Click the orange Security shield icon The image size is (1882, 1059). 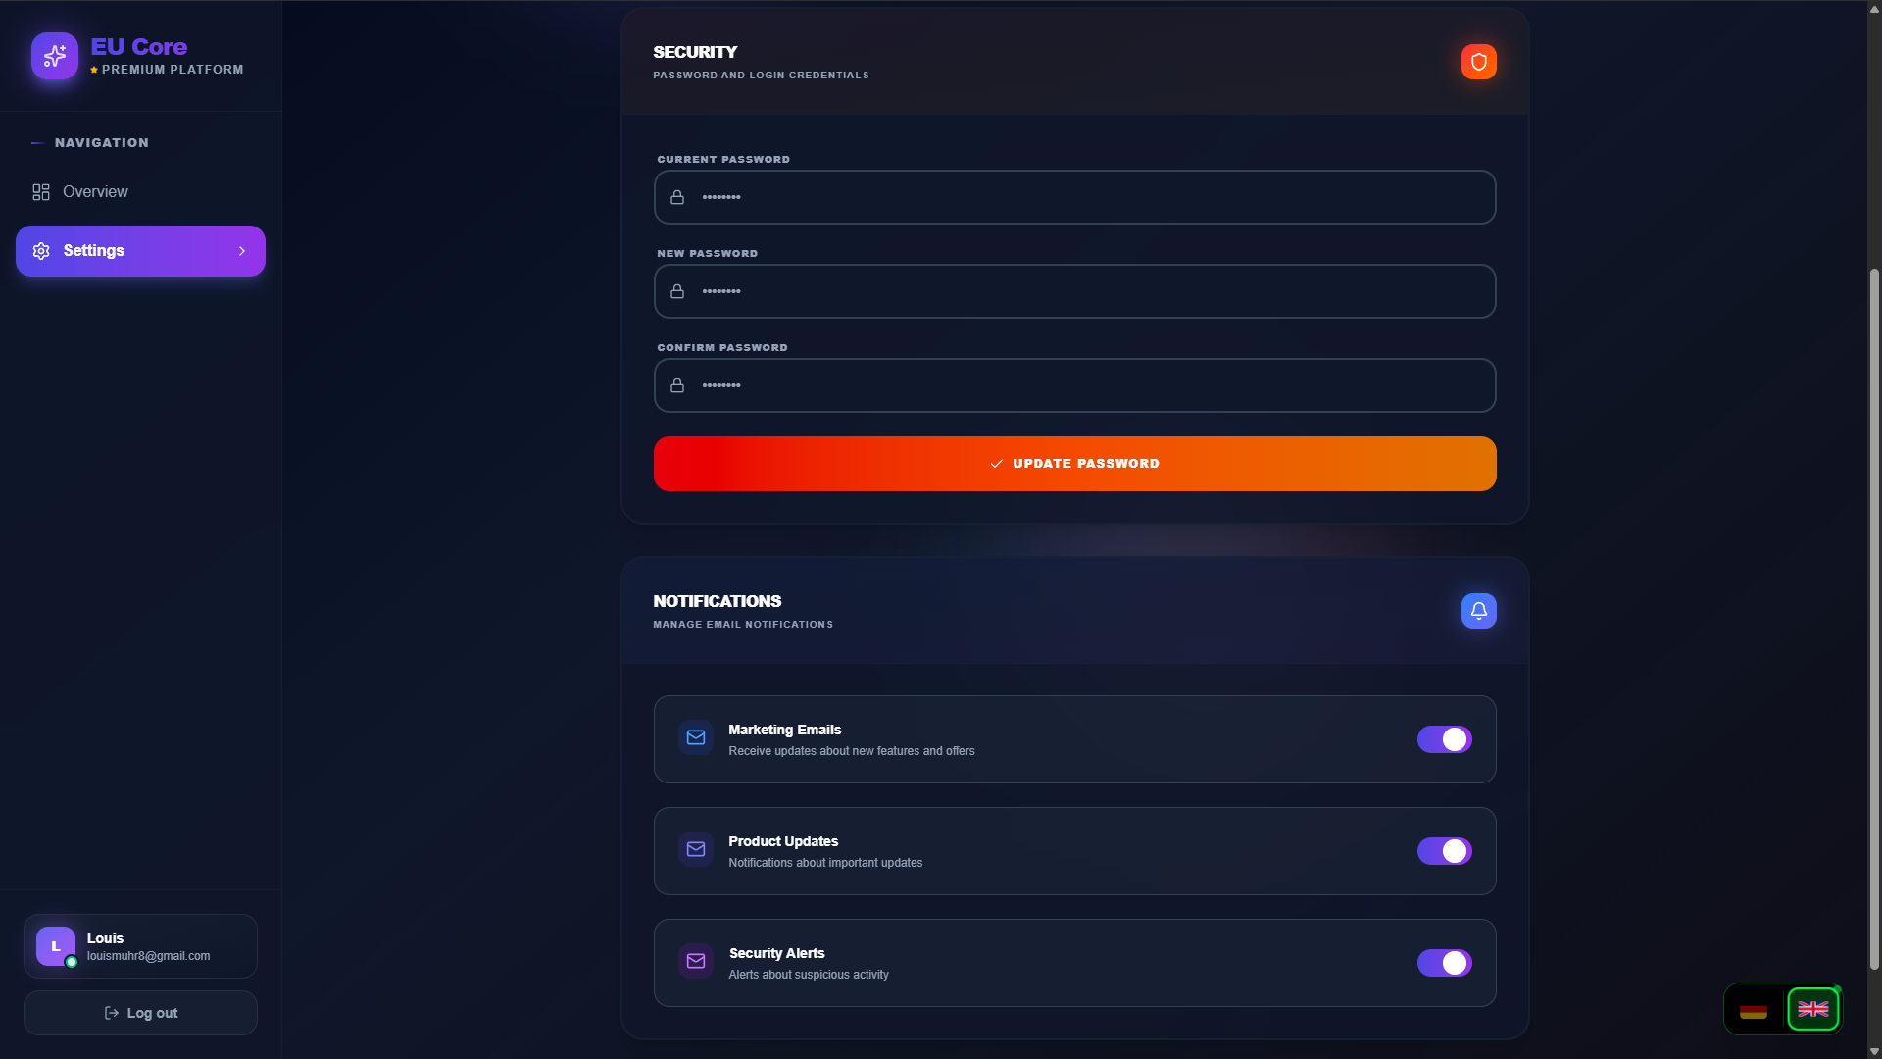point(1478,62)
